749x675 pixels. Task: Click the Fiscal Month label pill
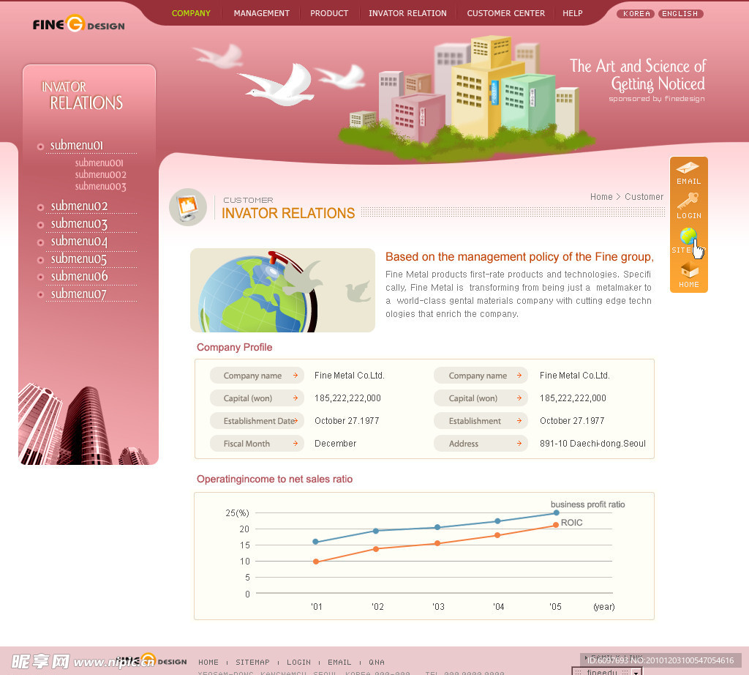pyautogui.click(x=257, y=443)
